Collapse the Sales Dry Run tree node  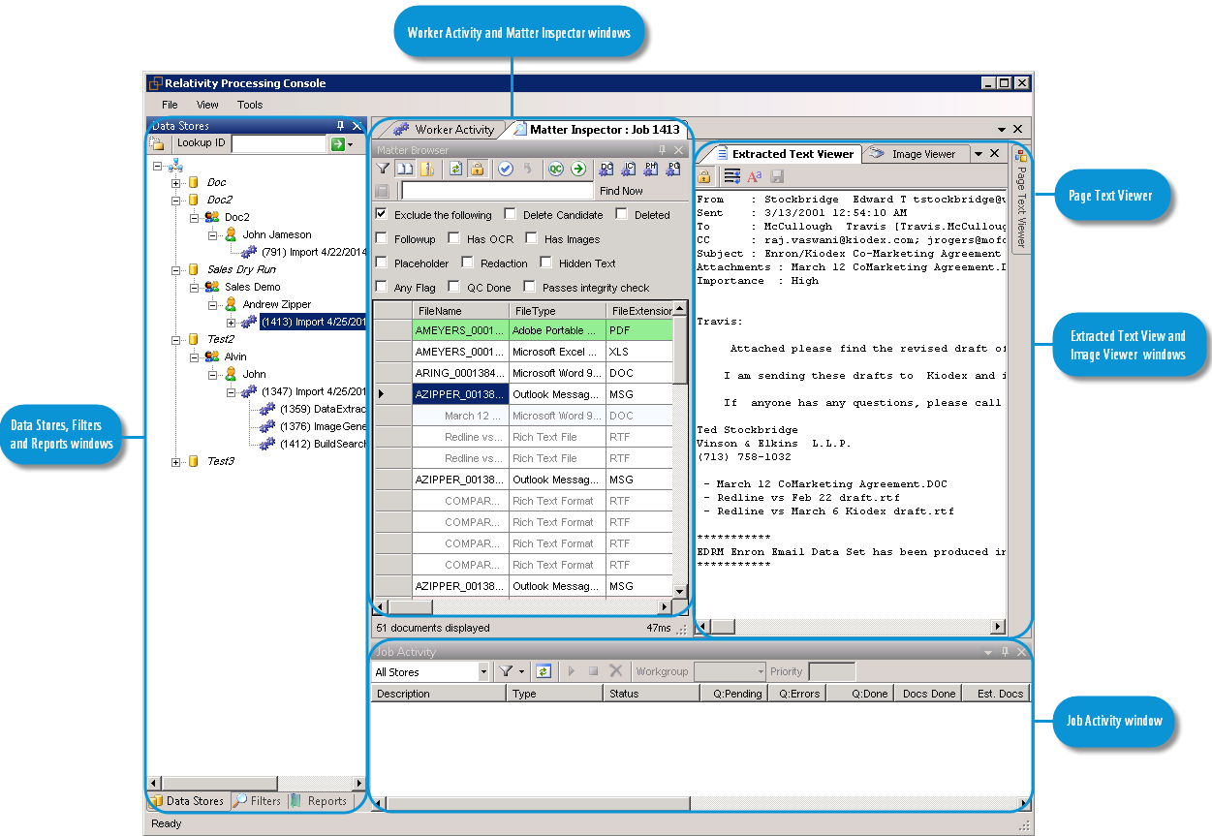176,269
